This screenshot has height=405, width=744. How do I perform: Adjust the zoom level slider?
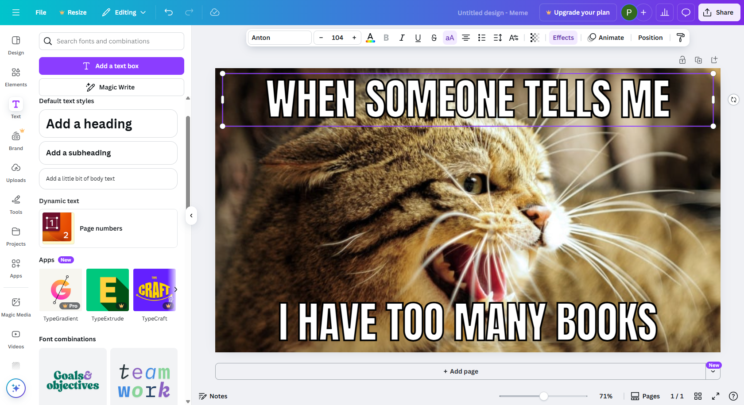coord(544,396)
